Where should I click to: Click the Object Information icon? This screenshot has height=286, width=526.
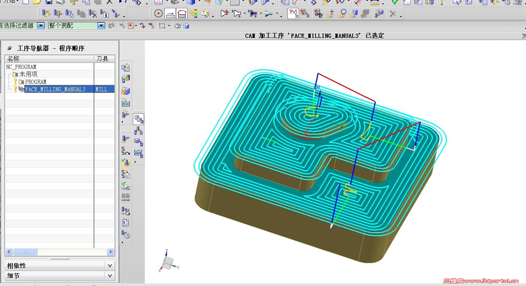tap(104, 14)
